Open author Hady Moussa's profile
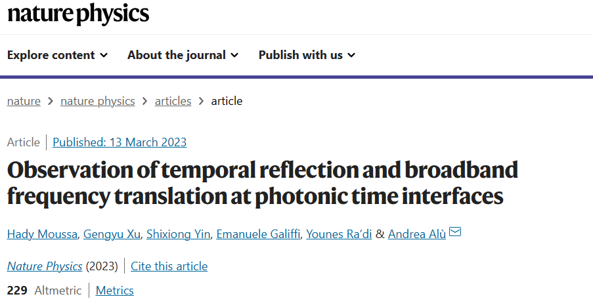 click(x=42, y=234)
